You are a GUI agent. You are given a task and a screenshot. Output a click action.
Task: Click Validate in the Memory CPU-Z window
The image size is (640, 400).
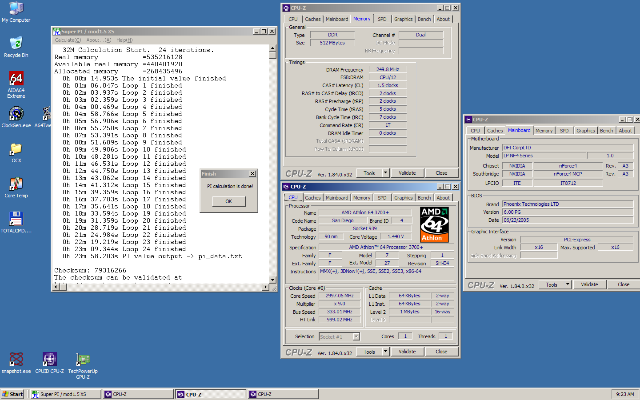(x=407, y=173)
